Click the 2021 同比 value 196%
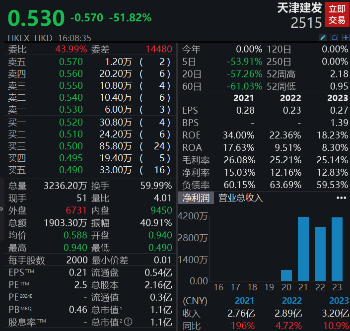The height and width of the screenshot is (331, 350). (243, 326)
